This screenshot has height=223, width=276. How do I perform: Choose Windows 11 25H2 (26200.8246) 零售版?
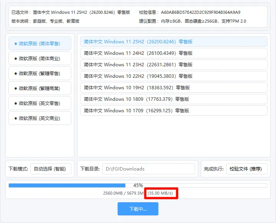[174, 42]
